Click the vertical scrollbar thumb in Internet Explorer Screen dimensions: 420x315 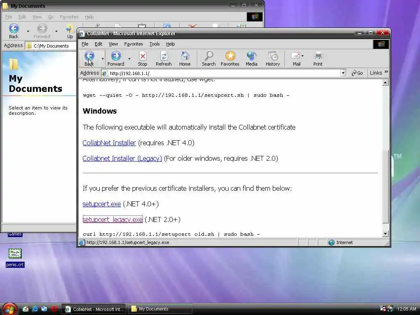click(385, 187)
